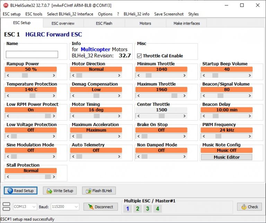The image size is (266, 223).
Task: Select ESC number 1 button
Action: (x=127, y=208)
